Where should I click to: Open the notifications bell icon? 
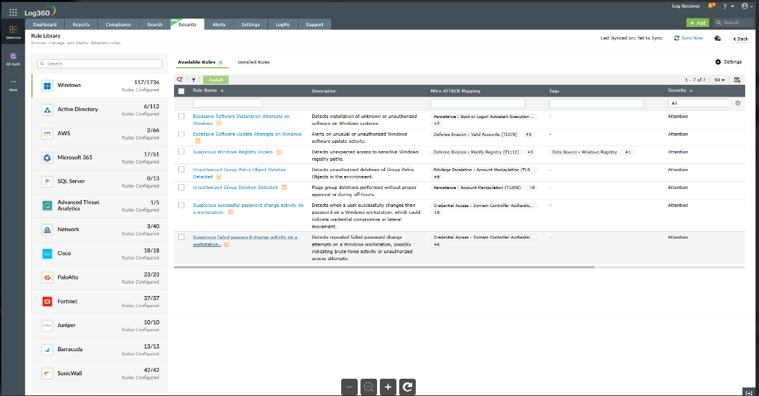coord(711,6)
